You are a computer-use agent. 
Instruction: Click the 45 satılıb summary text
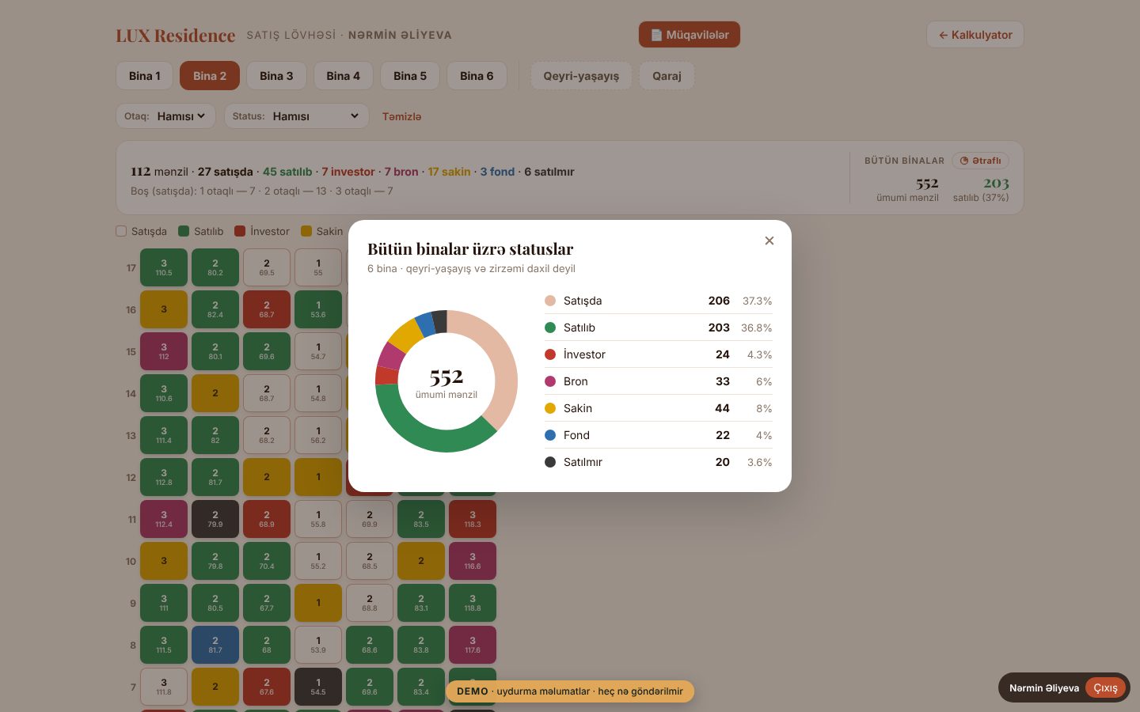point(287,172)
